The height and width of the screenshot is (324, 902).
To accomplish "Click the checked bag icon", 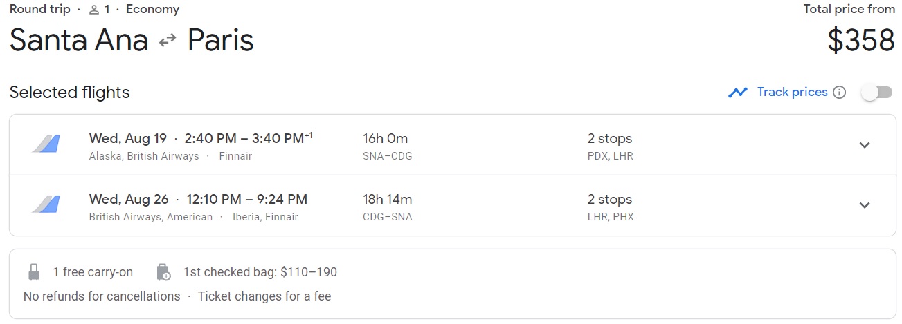I will click(x=163, y=272).
